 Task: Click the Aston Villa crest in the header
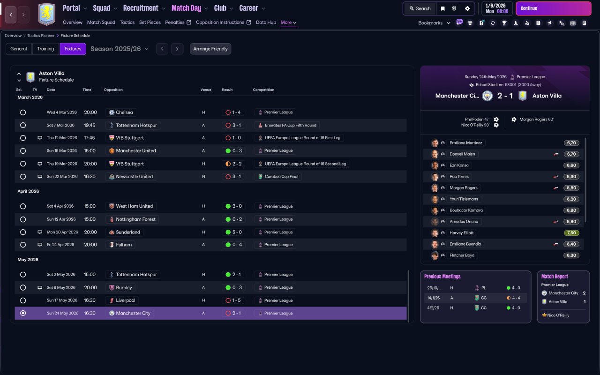point(46,15)
